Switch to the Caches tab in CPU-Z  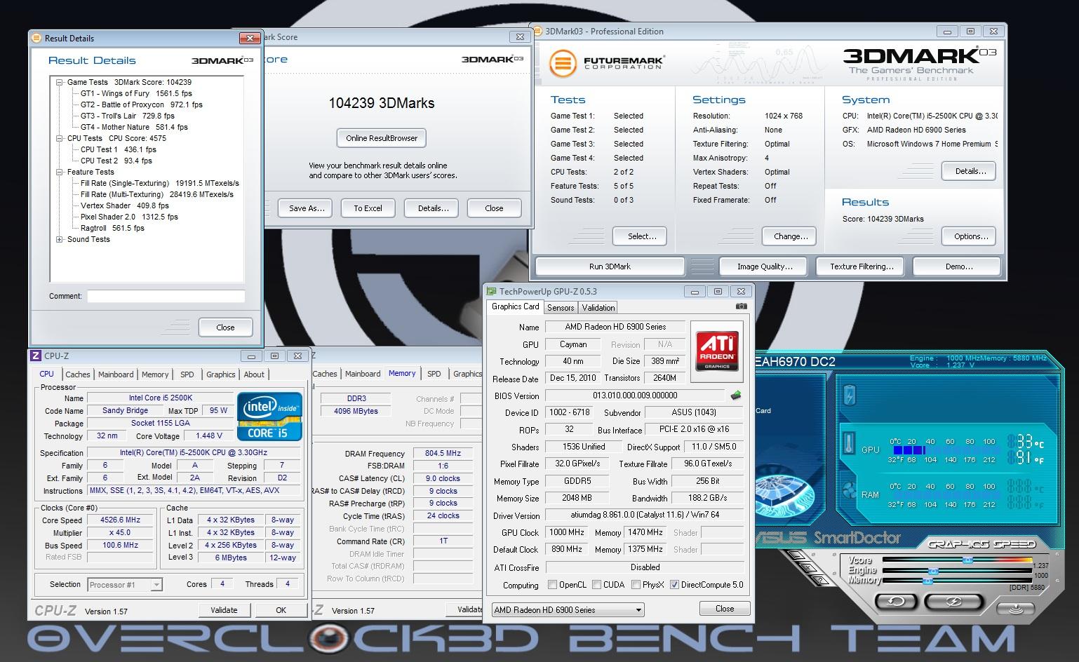click(x=77, y=374)
